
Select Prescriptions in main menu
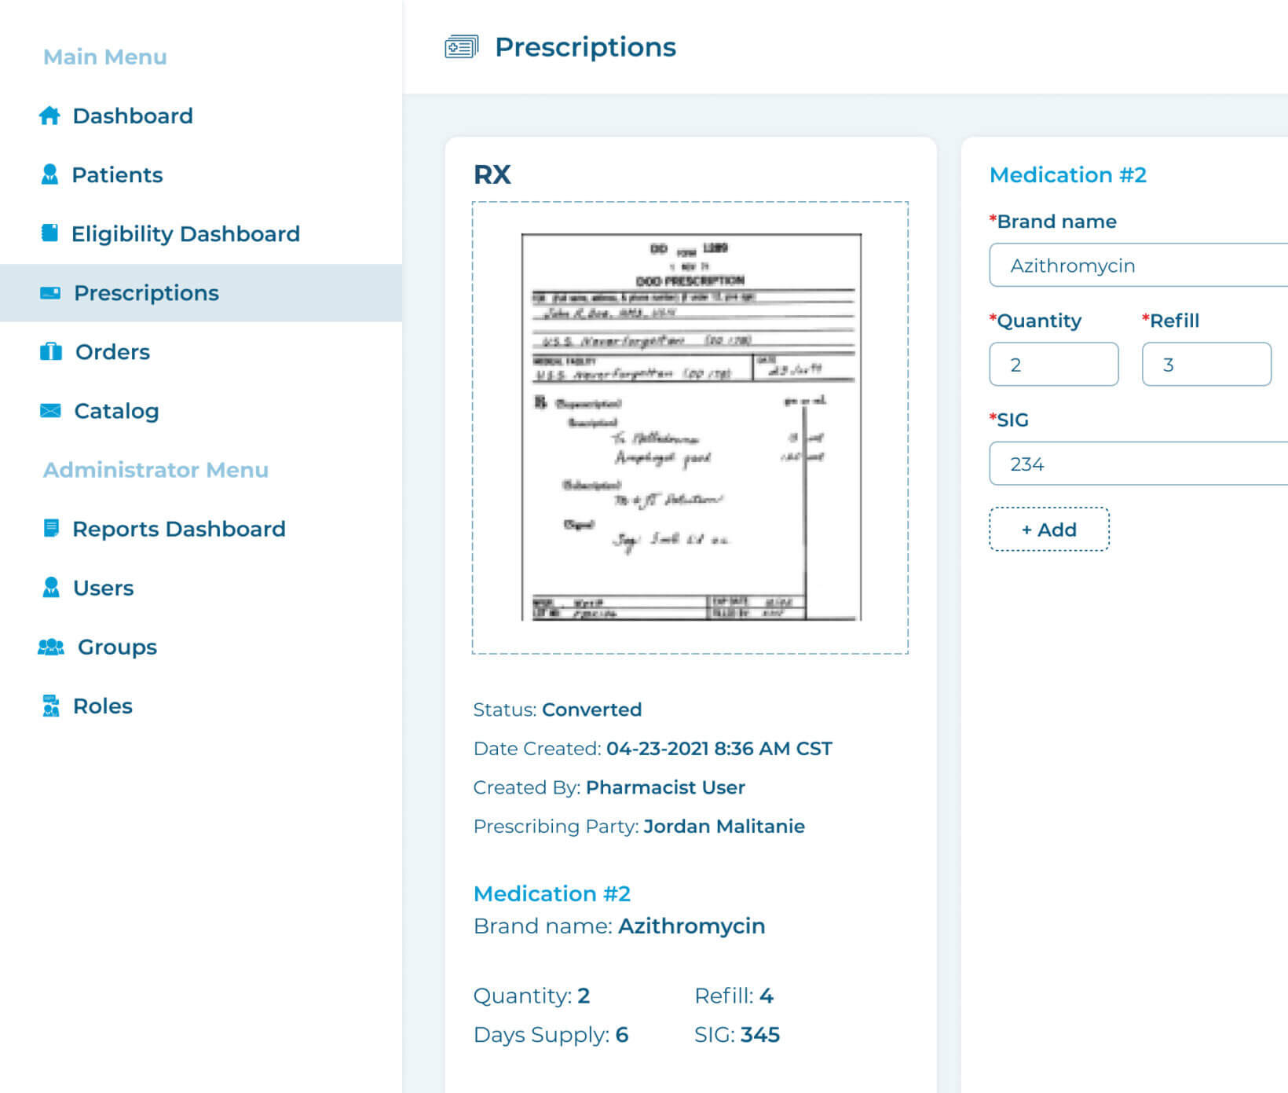[x=201, y=292]
